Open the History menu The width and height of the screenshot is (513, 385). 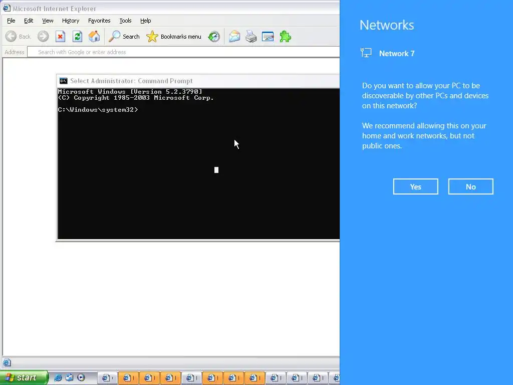click(x=71, y=21)
